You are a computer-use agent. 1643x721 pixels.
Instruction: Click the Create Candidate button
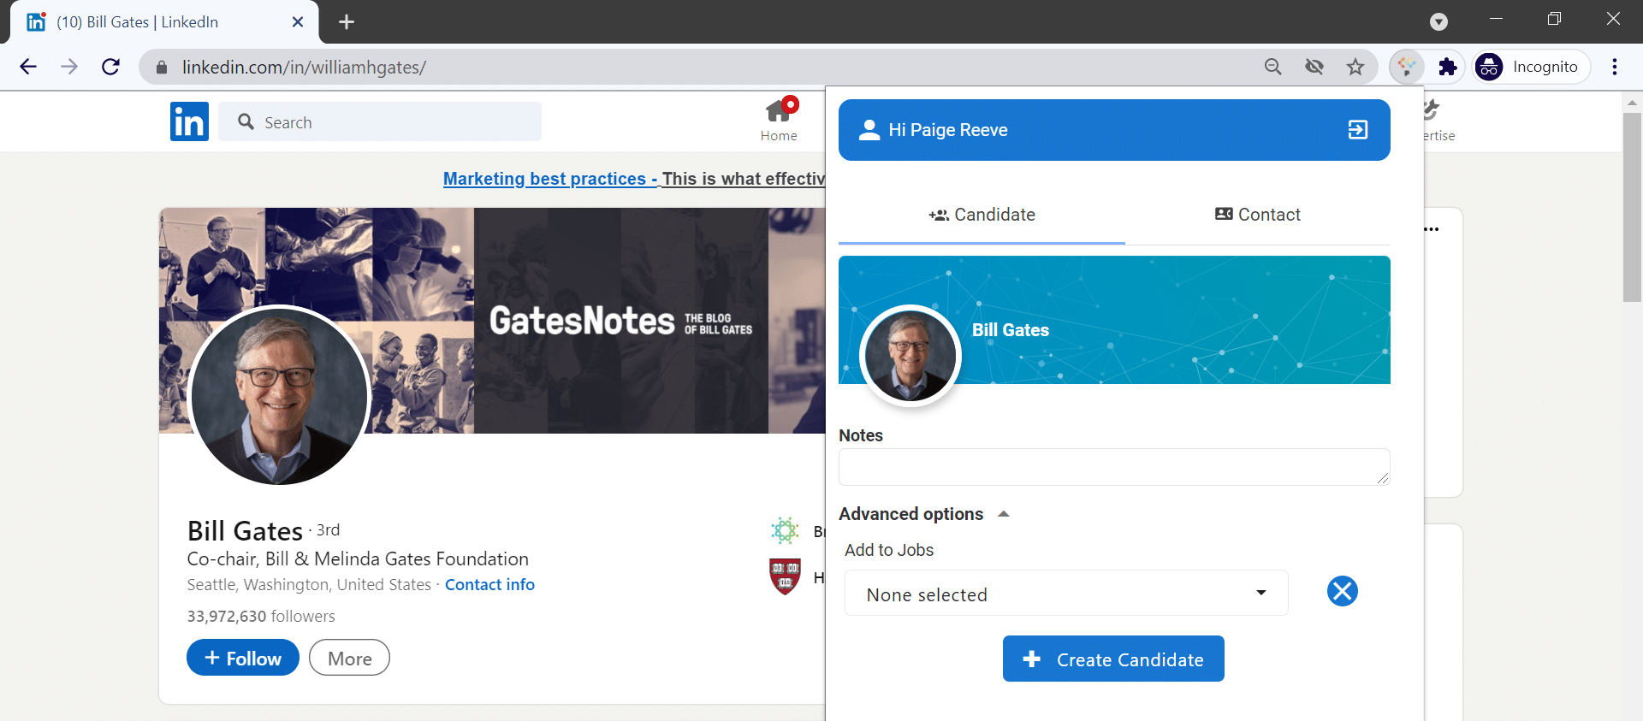click(x=1113, y=659)
